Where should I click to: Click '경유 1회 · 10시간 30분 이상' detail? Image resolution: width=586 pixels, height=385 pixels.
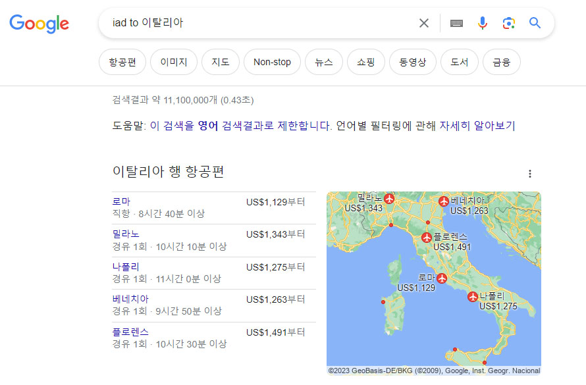click(169, 344)
